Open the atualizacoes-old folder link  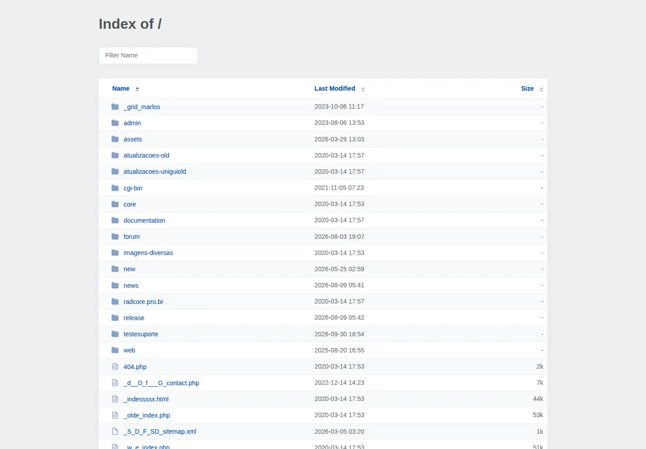pyautogui.click(x=146, y=155)
